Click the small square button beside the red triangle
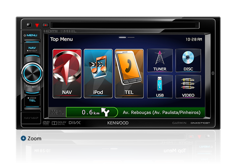236x166 pixels. point(29,25)
